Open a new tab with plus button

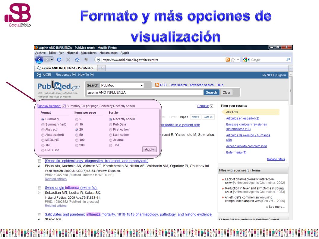102,68
